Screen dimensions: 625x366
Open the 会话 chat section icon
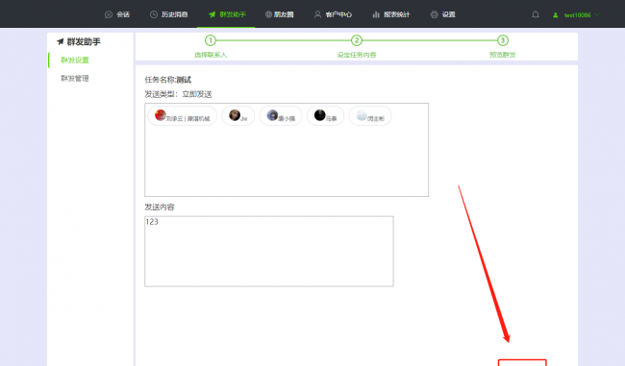click(109, 14)
